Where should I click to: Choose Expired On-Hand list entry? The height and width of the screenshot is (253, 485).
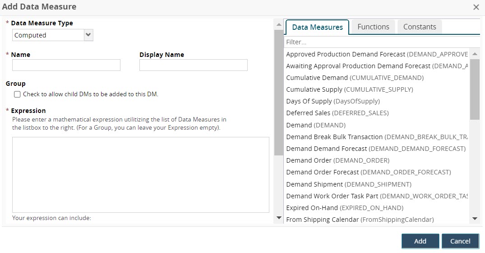tap(312, 208)
